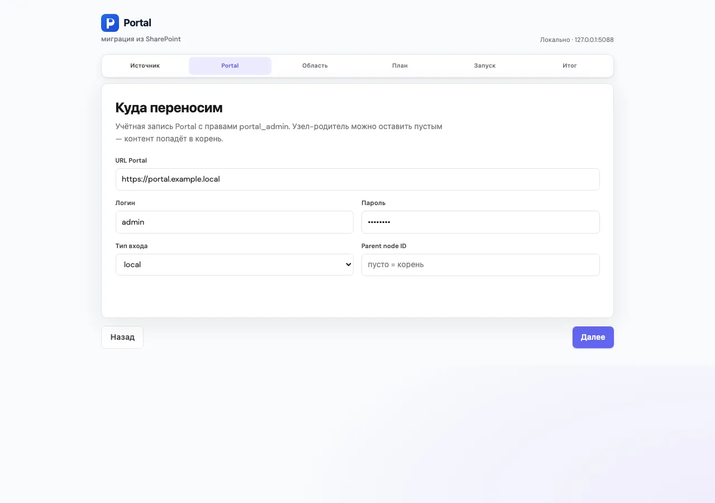Click the 'Локально · 127.0.0.1:5088' status text
This screenshot has width=715, height=503.
tap(577, 40)
